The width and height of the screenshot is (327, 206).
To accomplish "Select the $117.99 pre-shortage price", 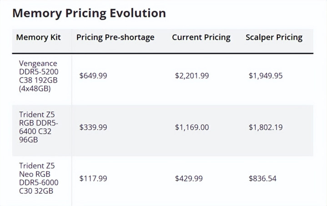I will pyautogui.click(x=93, y=179).
